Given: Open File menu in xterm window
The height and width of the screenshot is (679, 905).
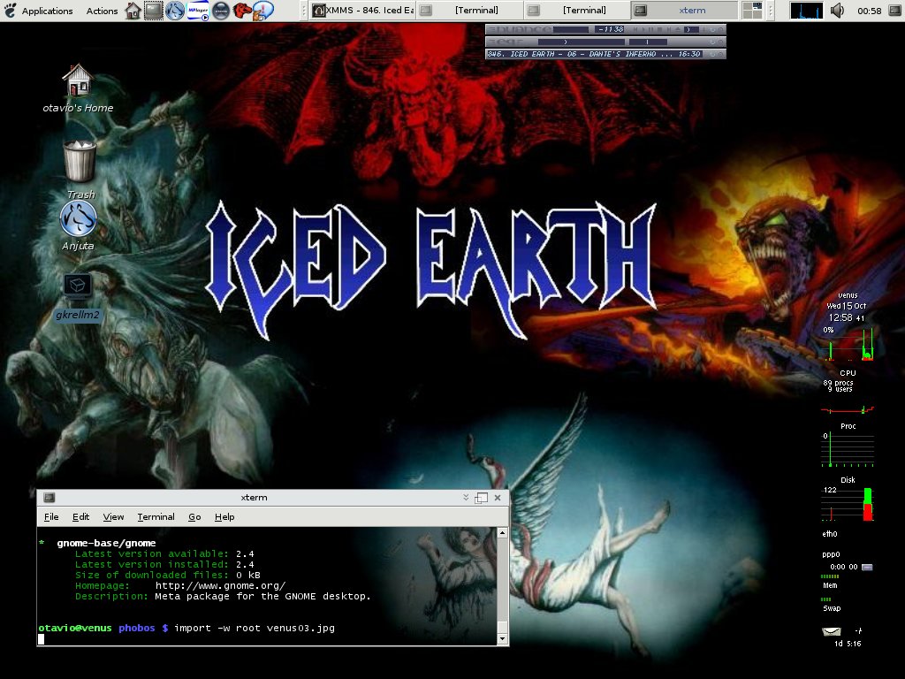Looking at the screenshot, I should click(x=51, y=516).
